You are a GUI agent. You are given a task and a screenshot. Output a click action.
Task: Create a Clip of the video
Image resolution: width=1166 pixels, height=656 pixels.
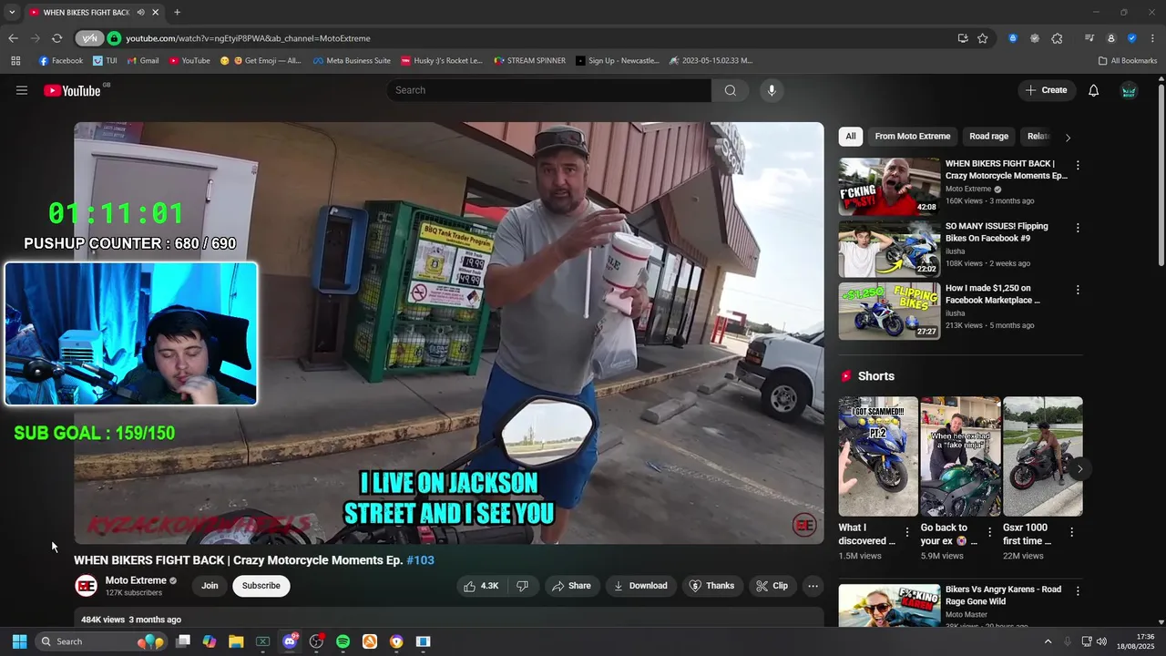[x=772, y=586]
